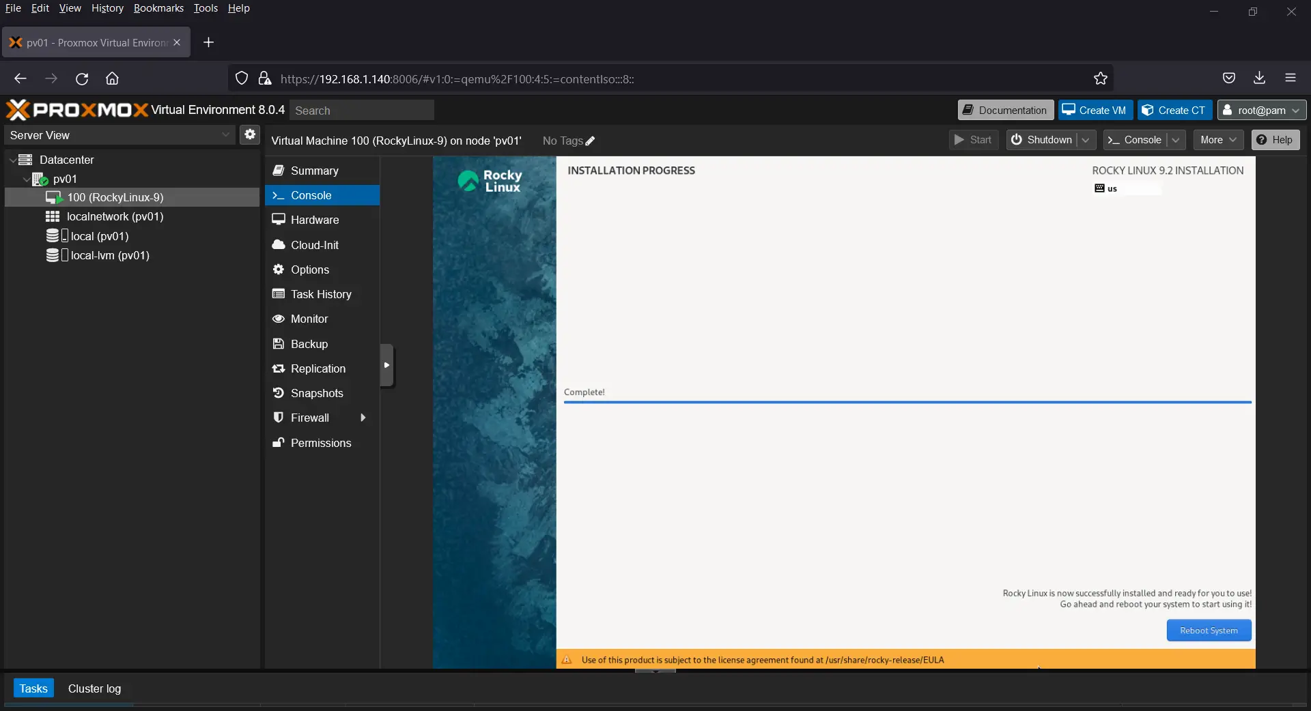Open the Shutdown dropdown arrow
Screen dimensions: 1311x711
(1086, 140)
